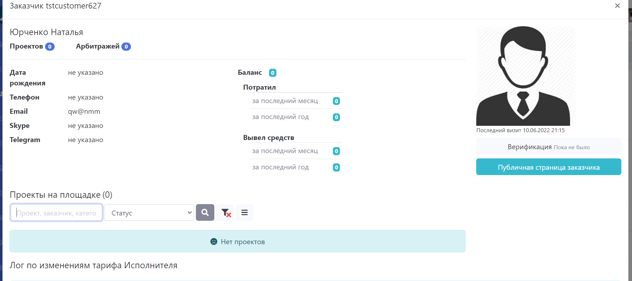The width and height of the screenshot is (632, 281).
Task: Select the Проектов label
Action: (26, 46)
